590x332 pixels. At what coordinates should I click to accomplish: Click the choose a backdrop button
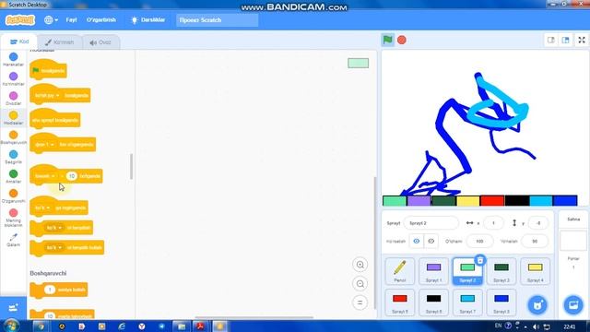[573, 305]
